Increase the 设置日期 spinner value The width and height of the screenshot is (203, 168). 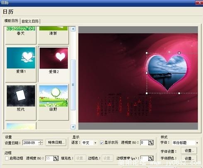[x=41, y=141]
